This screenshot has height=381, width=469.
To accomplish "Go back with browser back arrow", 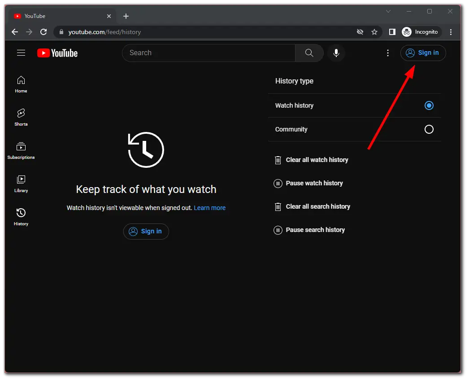I will [x=15, y=32].
